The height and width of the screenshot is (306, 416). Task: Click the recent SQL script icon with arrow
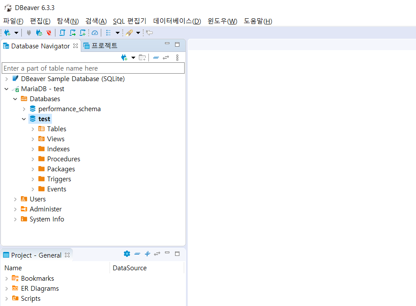point(72,33)
